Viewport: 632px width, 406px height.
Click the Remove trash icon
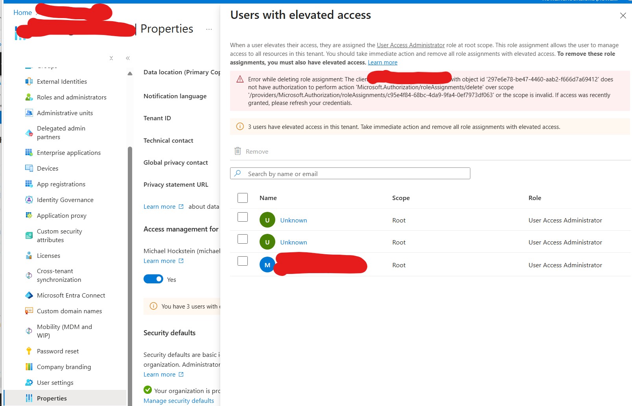238,151
